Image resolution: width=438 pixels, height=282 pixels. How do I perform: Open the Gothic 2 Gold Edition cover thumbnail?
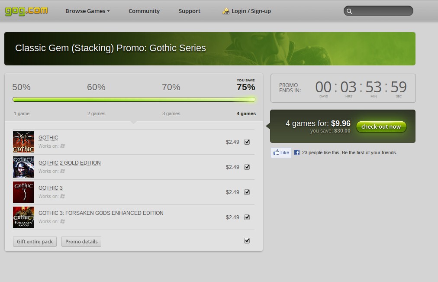click(x=23, y=167)
